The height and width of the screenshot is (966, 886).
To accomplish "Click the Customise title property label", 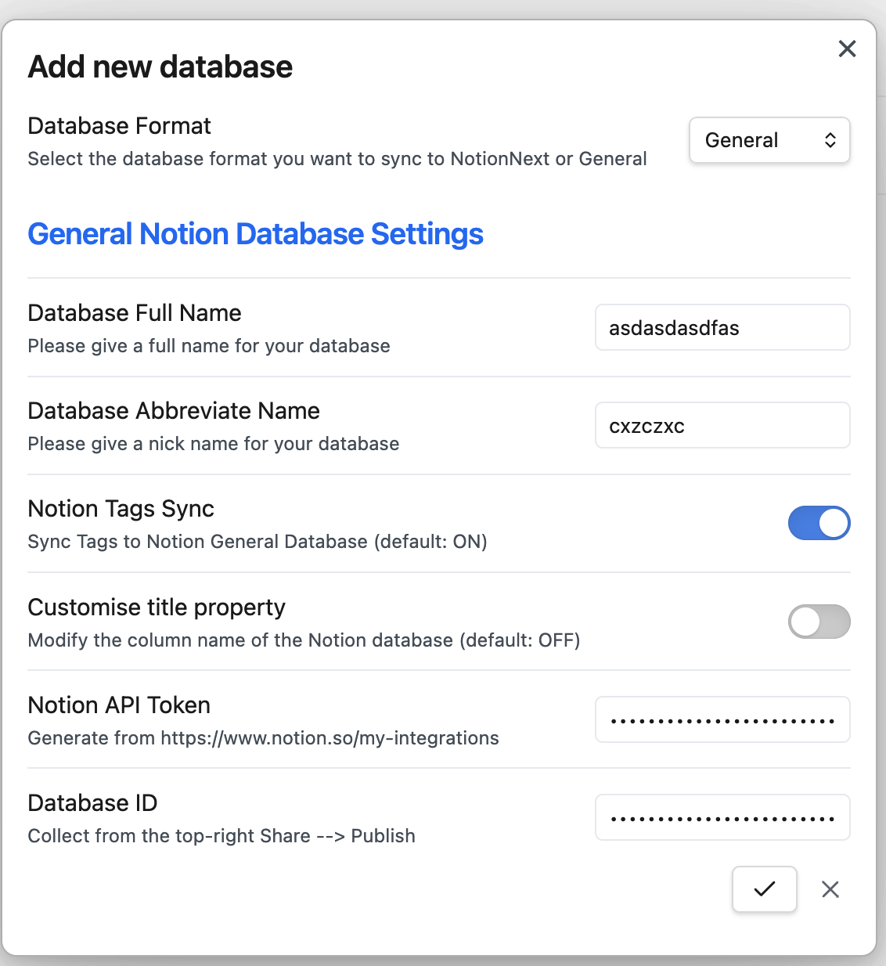I will [157, 607].
